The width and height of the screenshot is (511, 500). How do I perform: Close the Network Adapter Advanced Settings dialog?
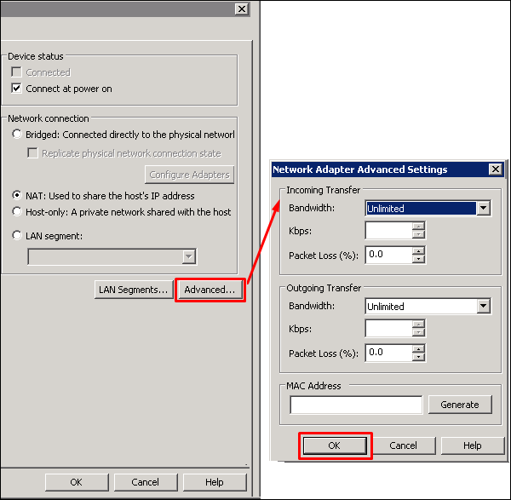(x=495, y=170)
